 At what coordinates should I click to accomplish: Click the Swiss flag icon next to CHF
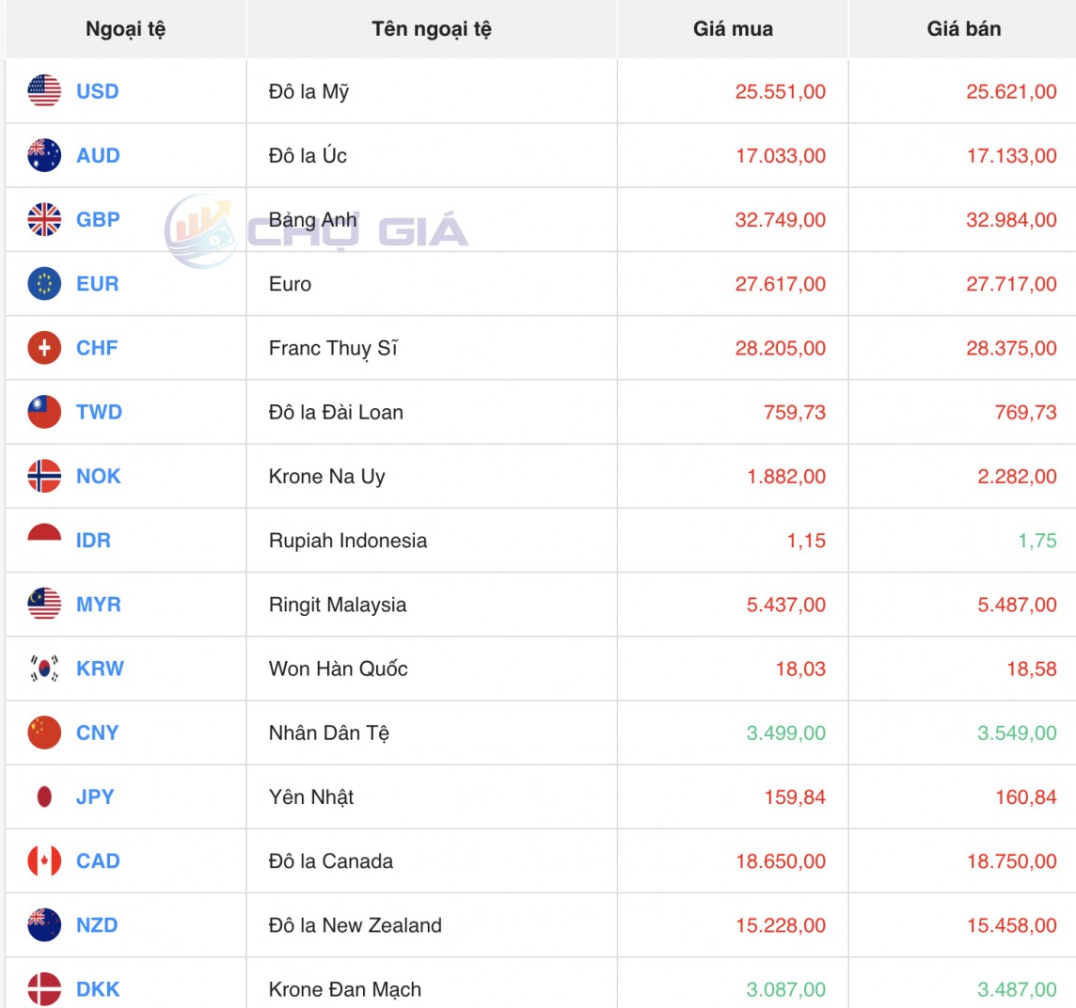43,347
